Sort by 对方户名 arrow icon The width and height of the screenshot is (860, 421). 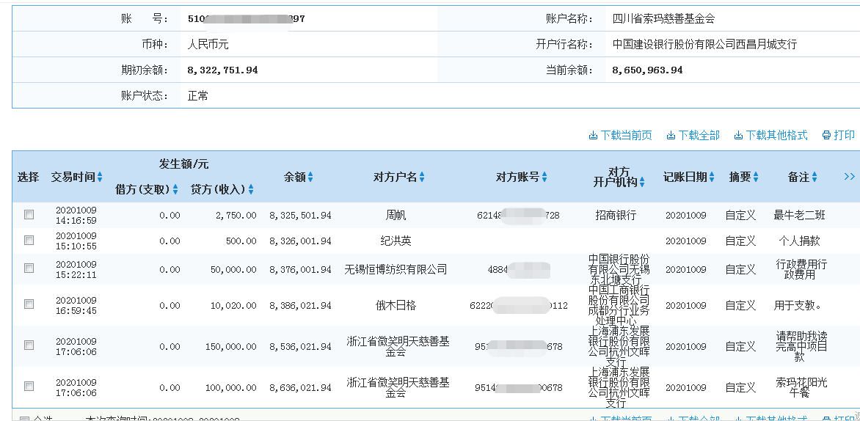422,177
